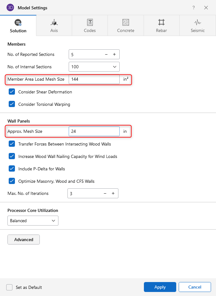Viewport: 216px width, 296px height.
Task: Enable the Set as Default checkbox
Action: pyautogui.click(x=10, y=287)
